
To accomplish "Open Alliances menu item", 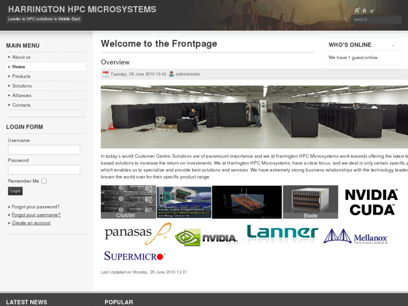I will pyautogui.click(x=21, y=95).
